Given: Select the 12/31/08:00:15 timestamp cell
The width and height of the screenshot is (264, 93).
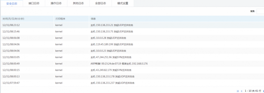Looking at the screenshot, I should pos(11,70).
